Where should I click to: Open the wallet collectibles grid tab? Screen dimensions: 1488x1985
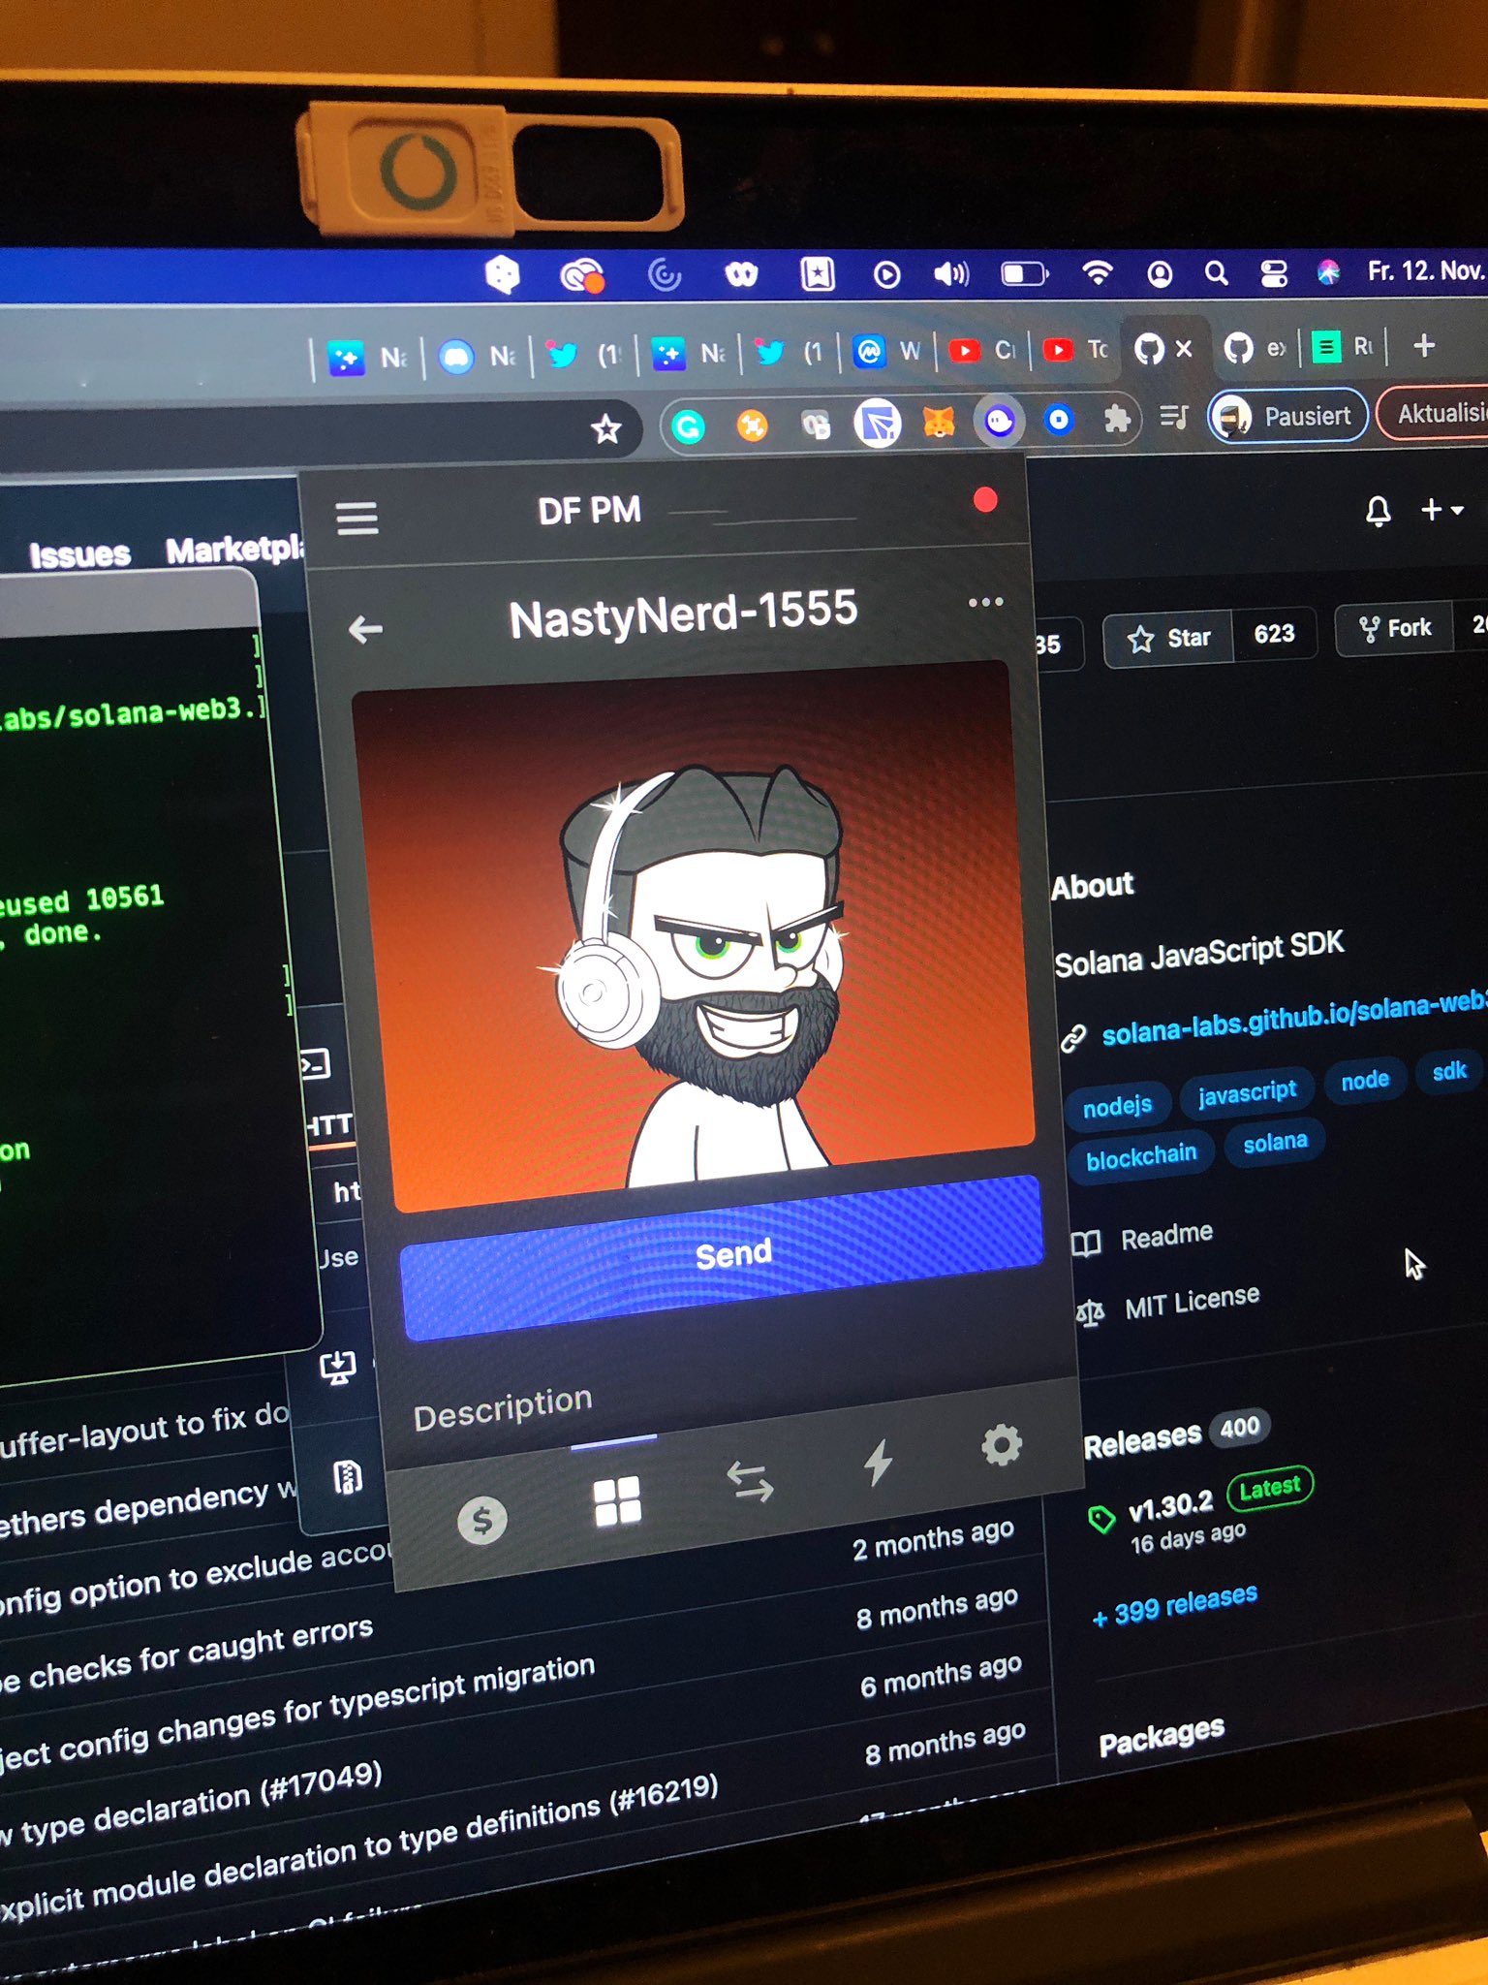(x=617, y=1500)
